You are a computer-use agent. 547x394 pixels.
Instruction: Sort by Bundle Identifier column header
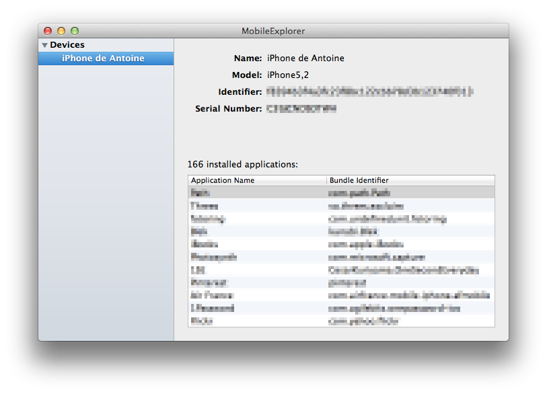pyautogui.click(x=410, y=180)
